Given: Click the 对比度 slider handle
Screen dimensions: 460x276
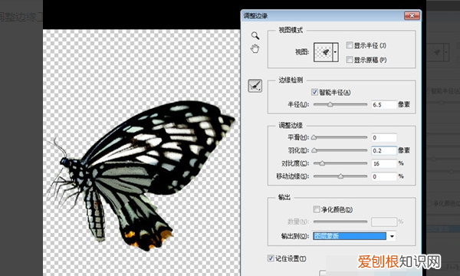Looking at the screenshot, I should [x=322, y=163].
